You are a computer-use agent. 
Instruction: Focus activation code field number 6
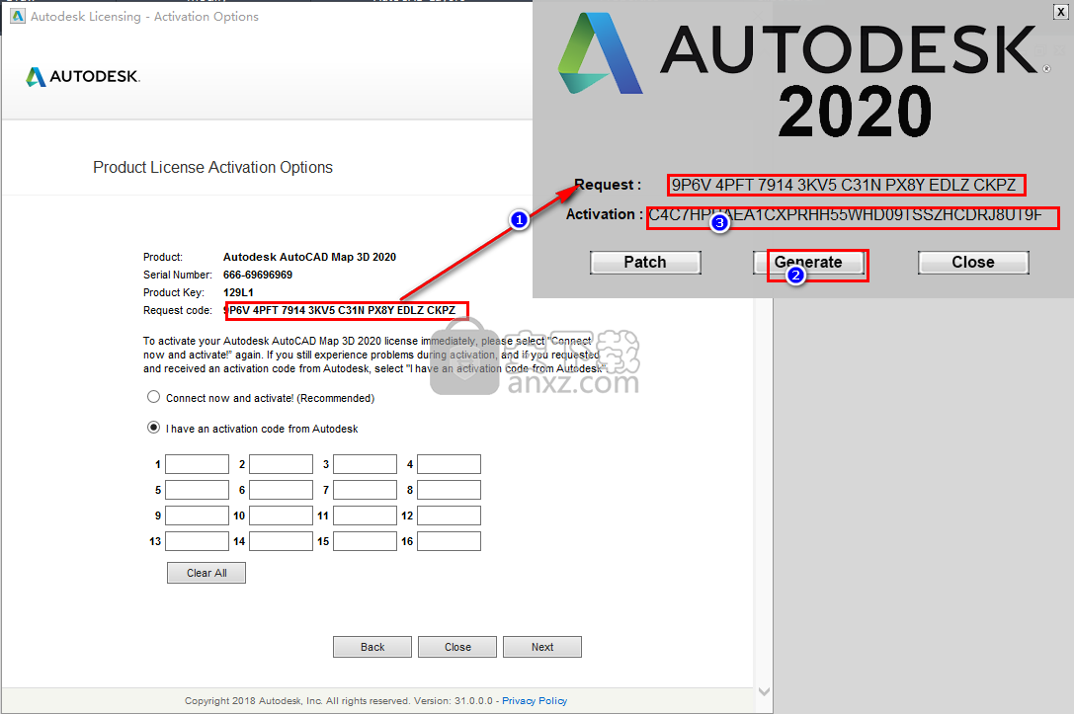[x=281, y=490]
